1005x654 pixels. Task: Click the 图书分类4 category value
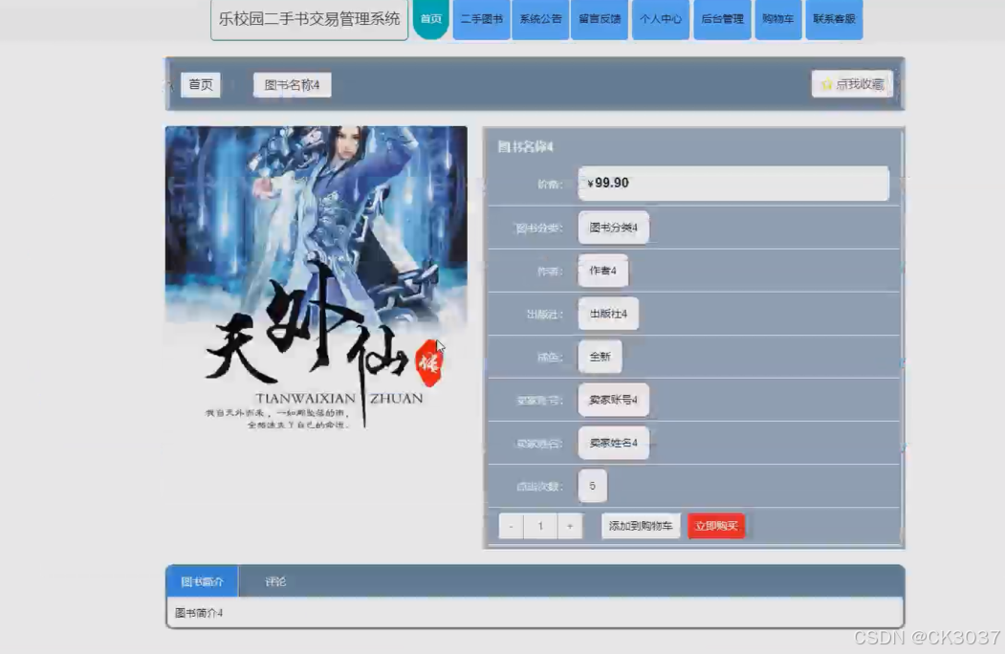(613, 228)
